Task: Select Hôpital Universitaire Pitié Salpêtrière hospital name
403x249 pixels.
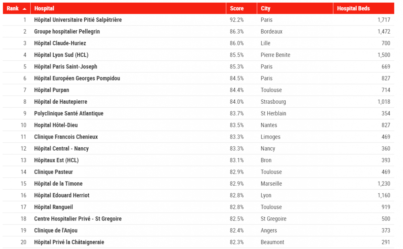Action: 78,20
